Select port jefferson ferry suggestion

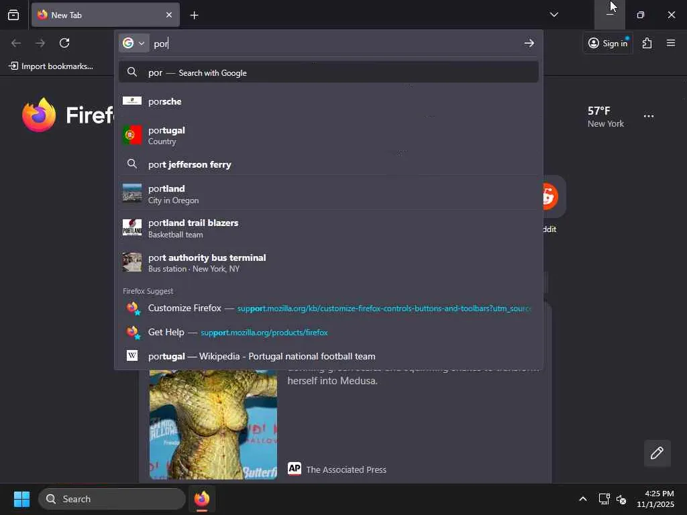point(329,164)
